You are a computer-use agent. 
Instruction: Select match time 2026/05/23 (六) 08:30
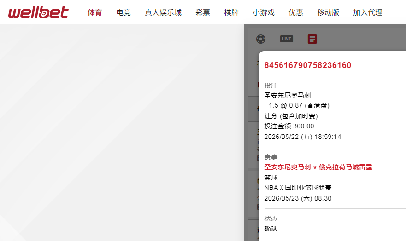(298, 198)
